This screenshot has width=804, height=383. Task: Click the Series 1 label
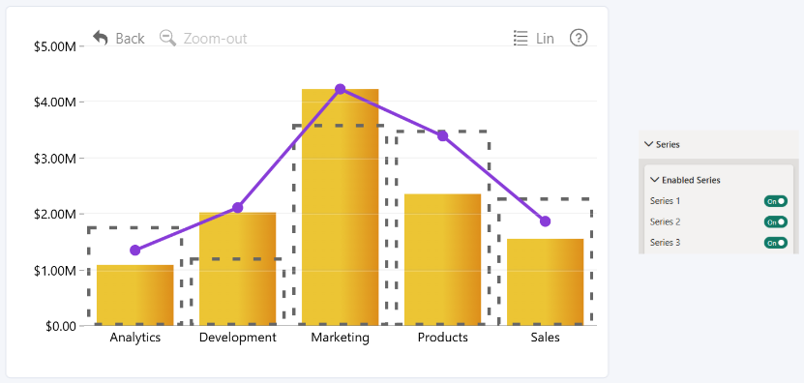[665, 201]
